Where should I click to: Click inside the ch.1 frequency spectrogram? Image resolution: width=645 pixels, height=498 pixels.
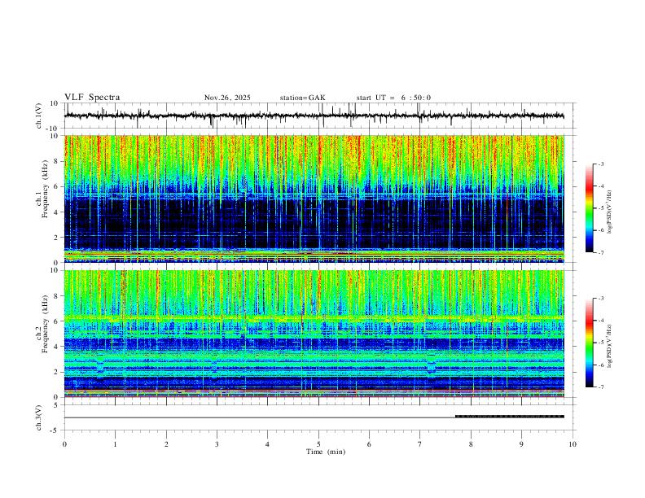314,199
